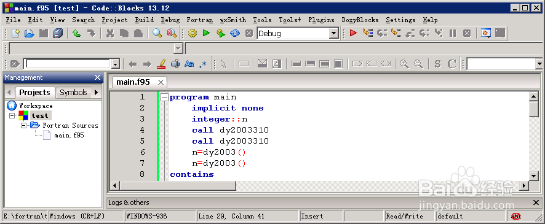Click the green Undo arrow icon
This screenshot has width=545, height=224.
coord(77,33)
